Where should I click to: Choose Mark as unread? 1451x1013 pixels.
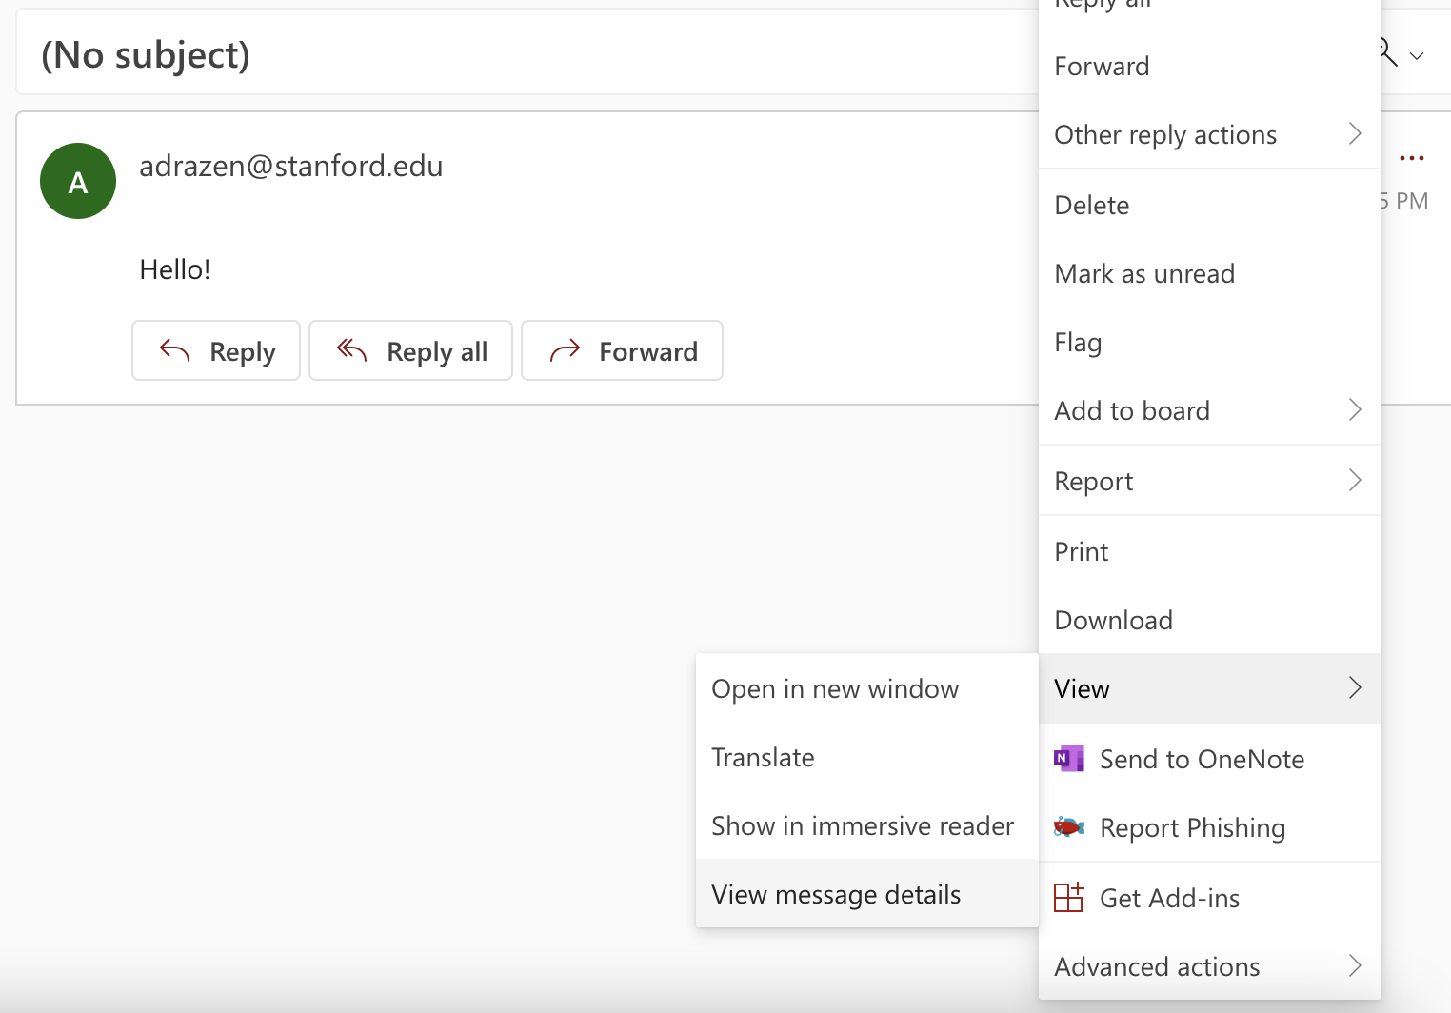[1143, 273]
